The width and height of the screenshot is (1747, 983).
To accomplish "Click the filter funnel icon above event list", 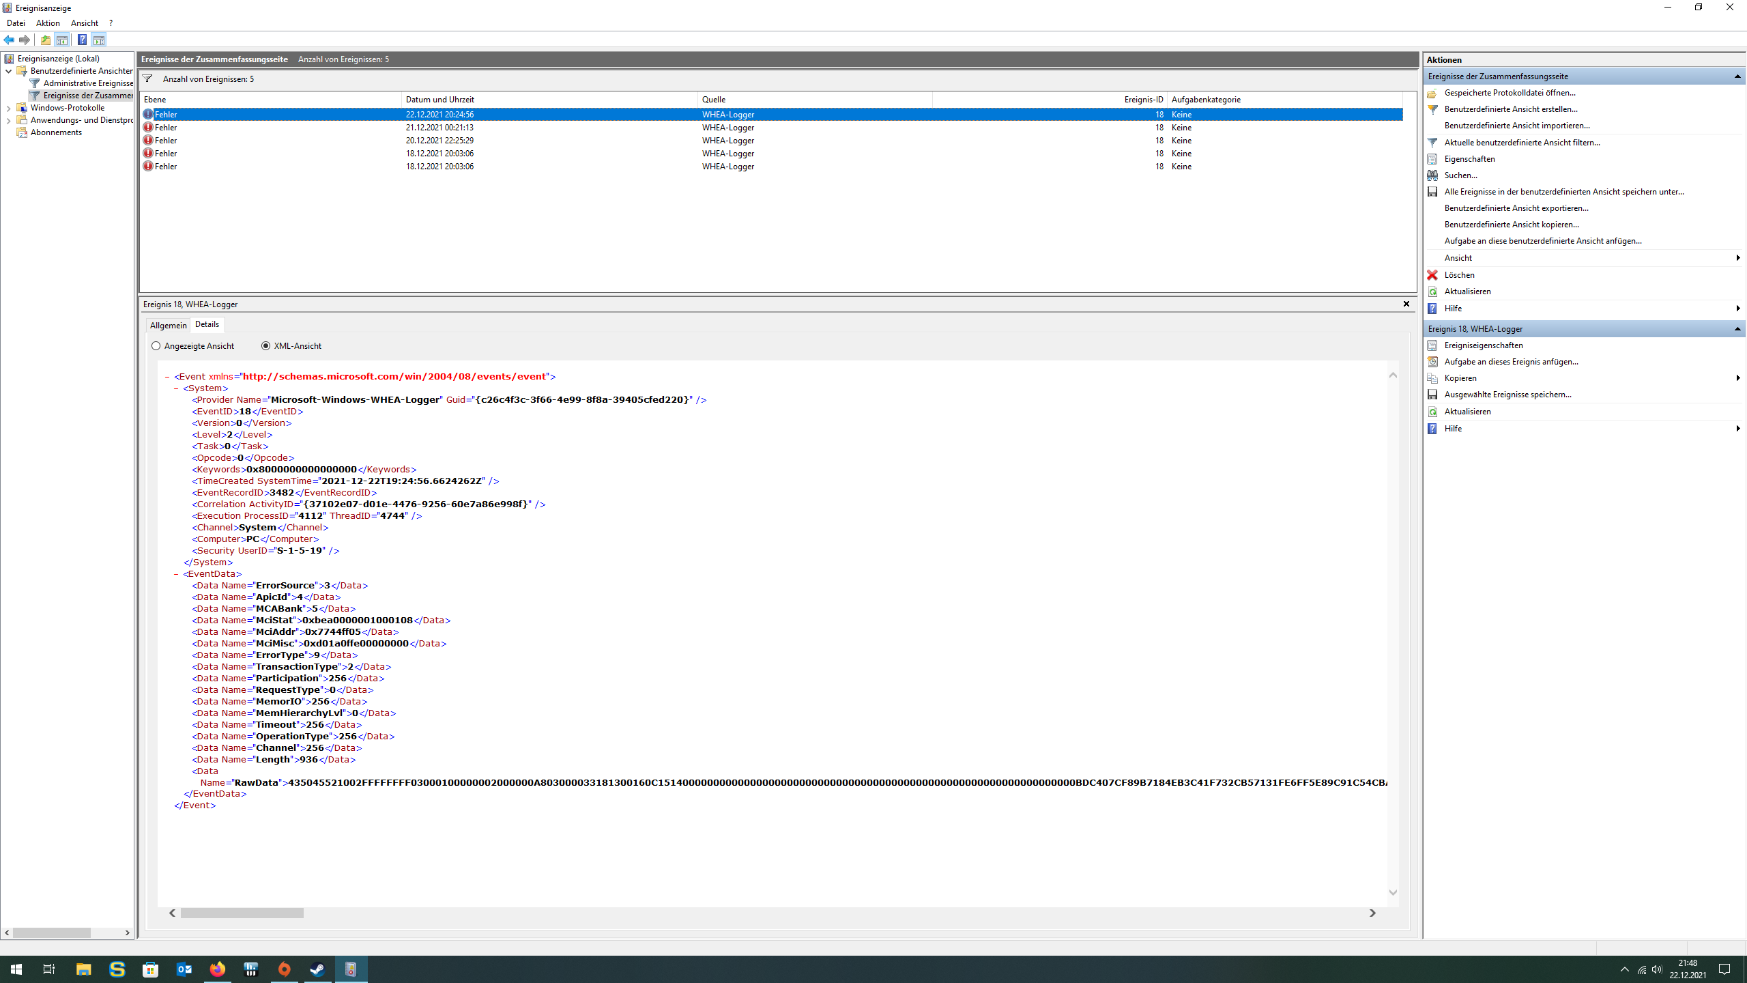I will pos(147,79).
